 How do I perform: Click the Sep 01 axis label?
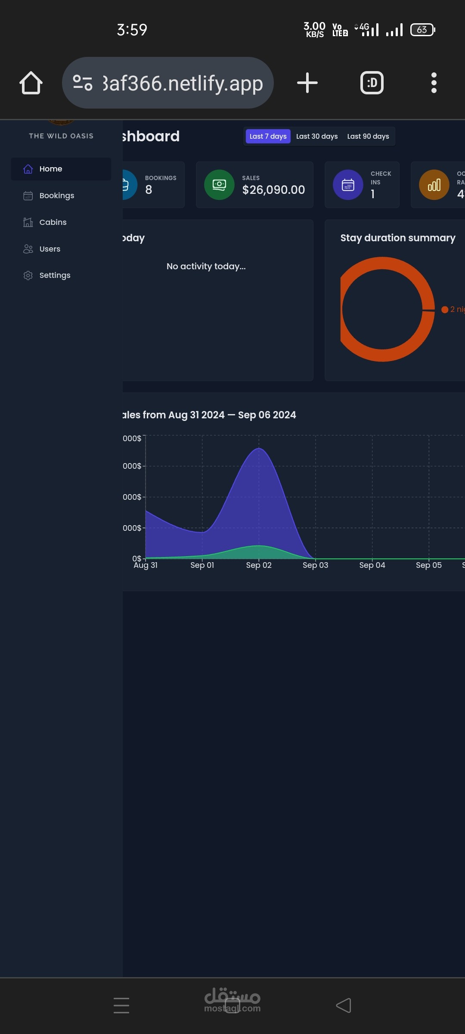[x=202, y=565]
